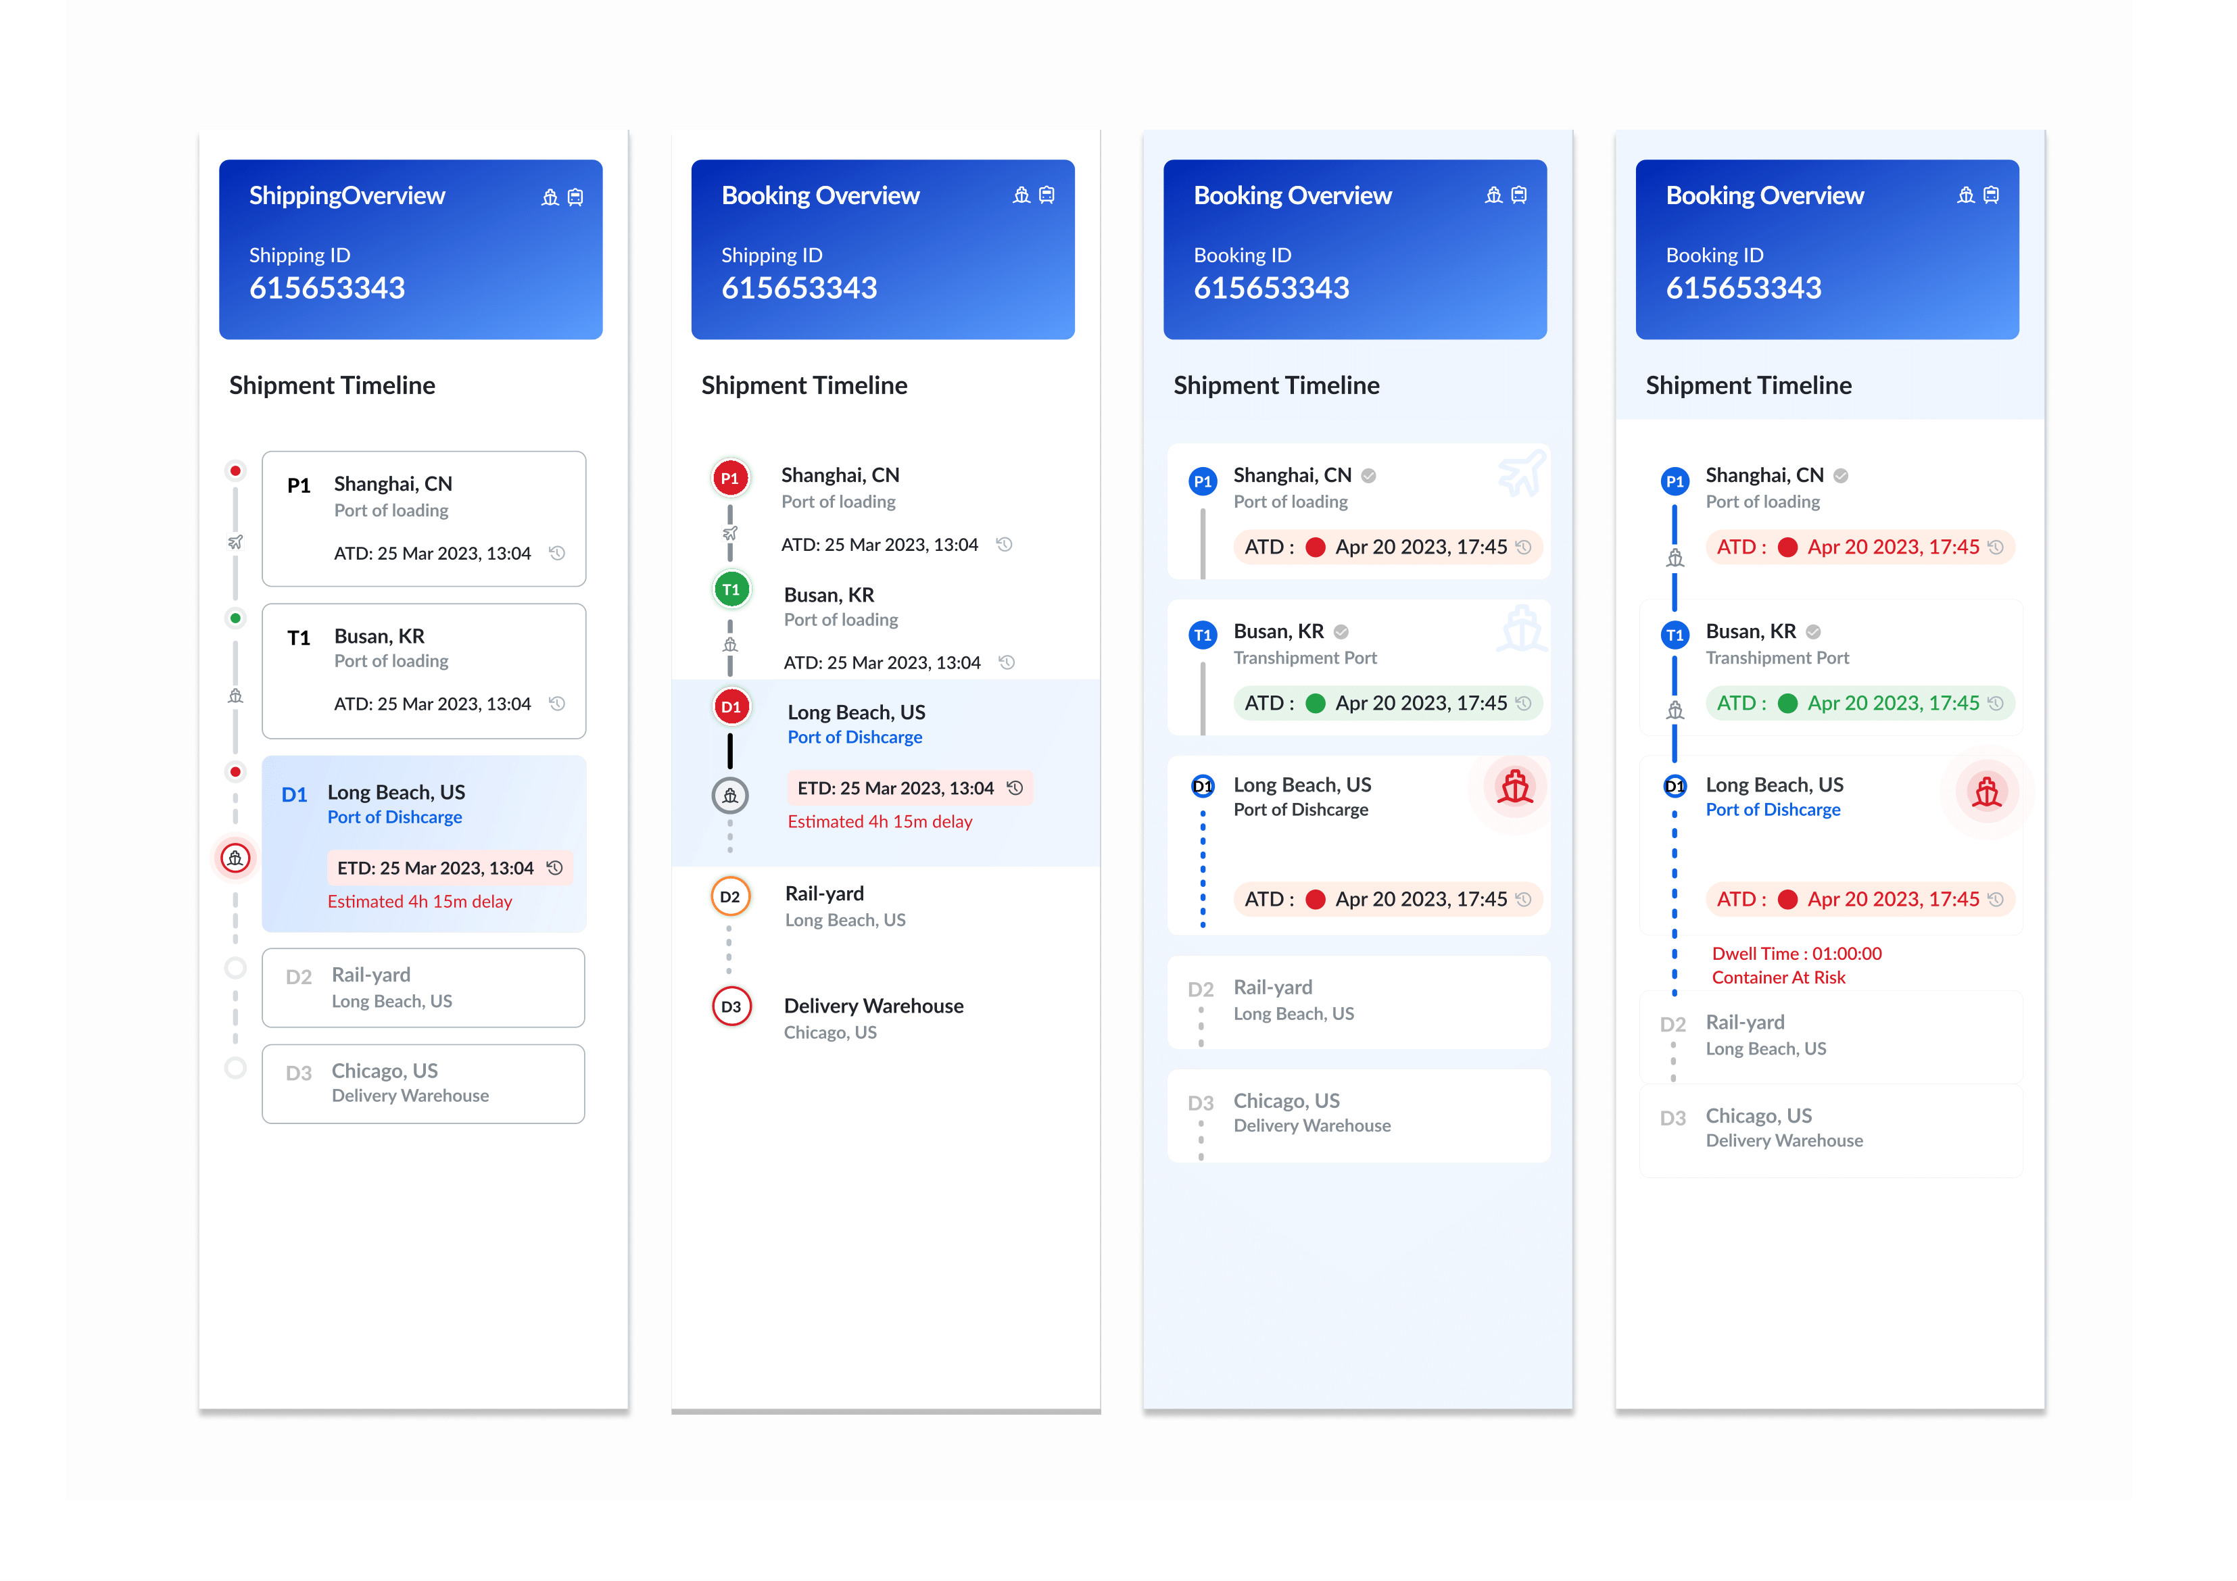Click D2 Rail-yard row in Dwell Time panel
Screen dimensions: 2237x1581
[x=1831, y=1036]
